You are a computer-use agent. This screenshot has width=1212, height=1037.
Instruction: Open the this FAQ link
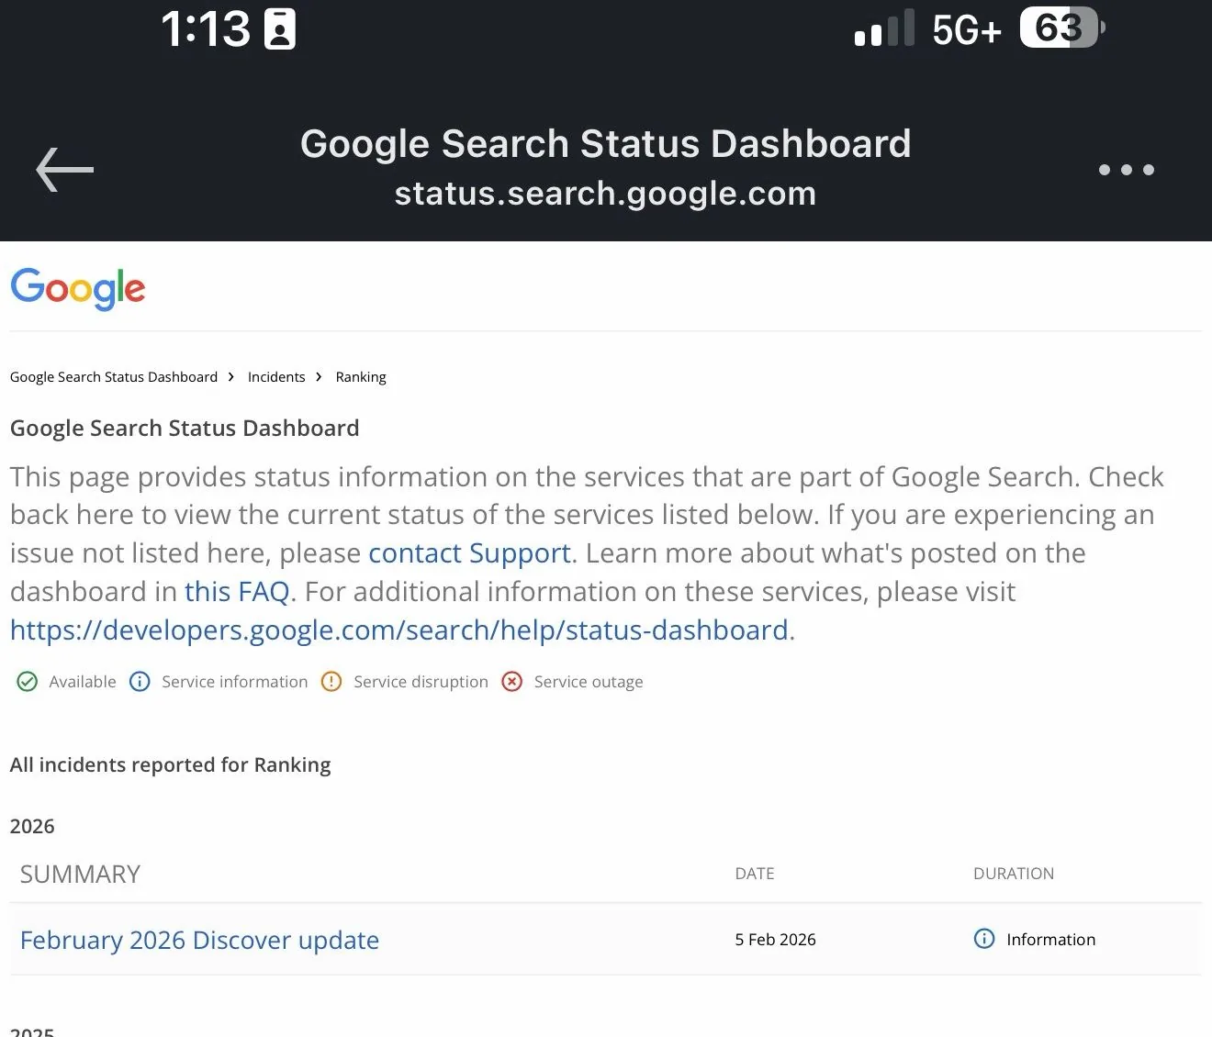[x=237, y=592]
